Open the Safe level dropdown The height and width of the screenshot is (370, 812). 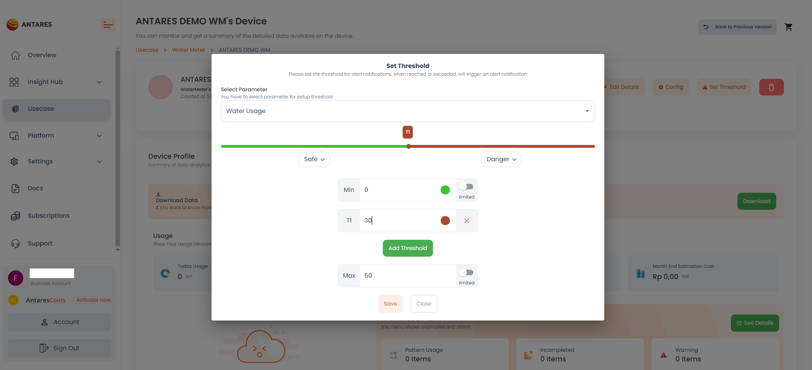click(x=314, y=159)
